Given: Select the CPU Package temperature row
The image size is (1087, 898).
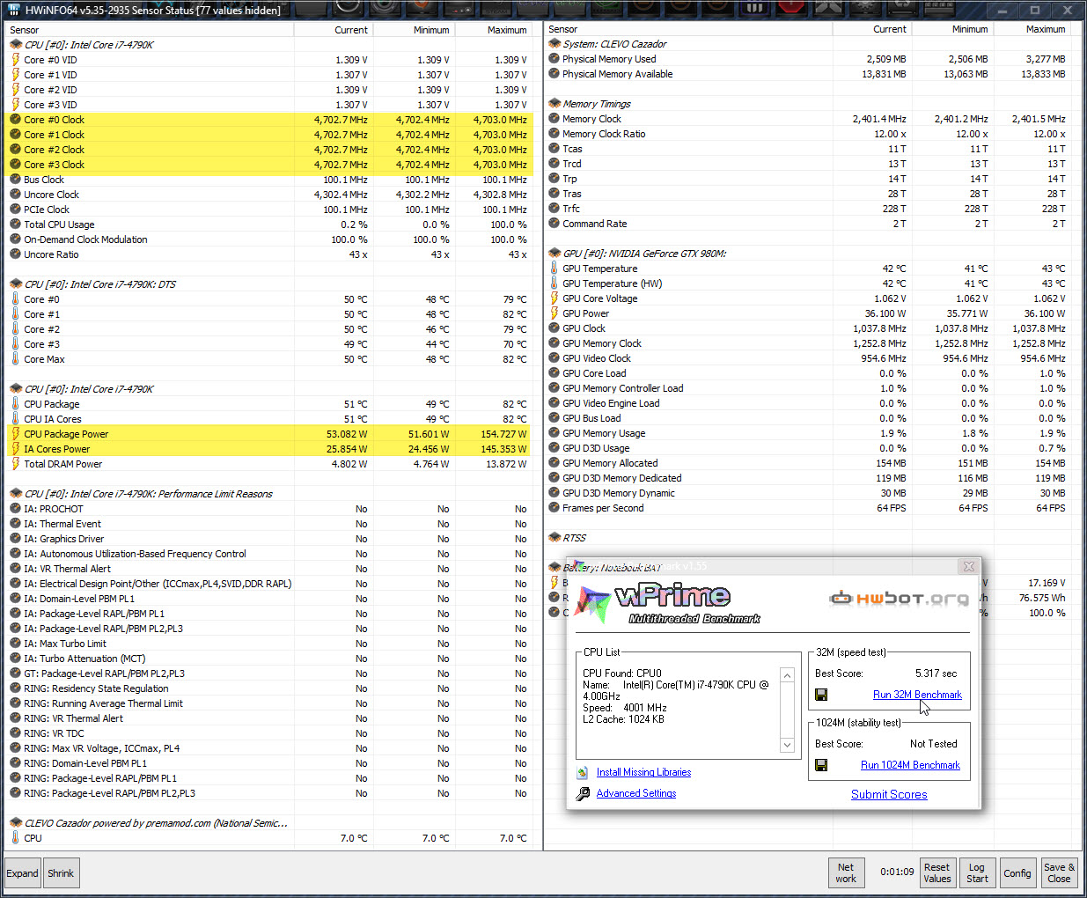Looking at the screenshot, I should [269, 404].
